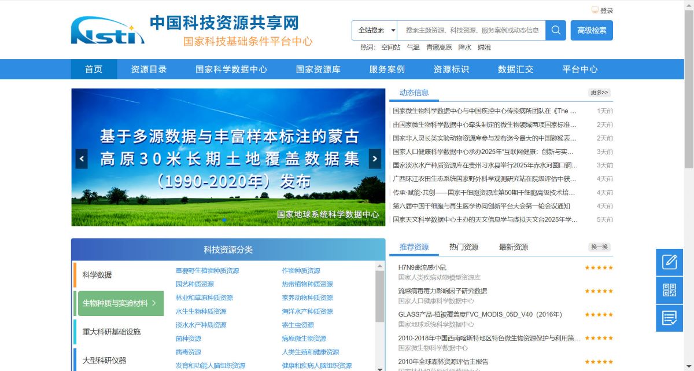This screenshot has width=694, height=371.
Task: Show the QR code floating icon
Action: [x=669, y=290]
